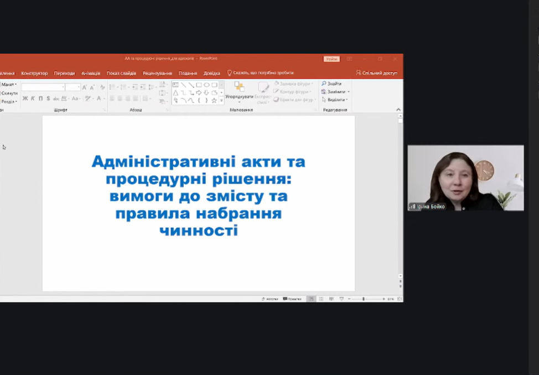Switch to the Анімація tab
The image size is (539, 375).
tap(91, 73)
